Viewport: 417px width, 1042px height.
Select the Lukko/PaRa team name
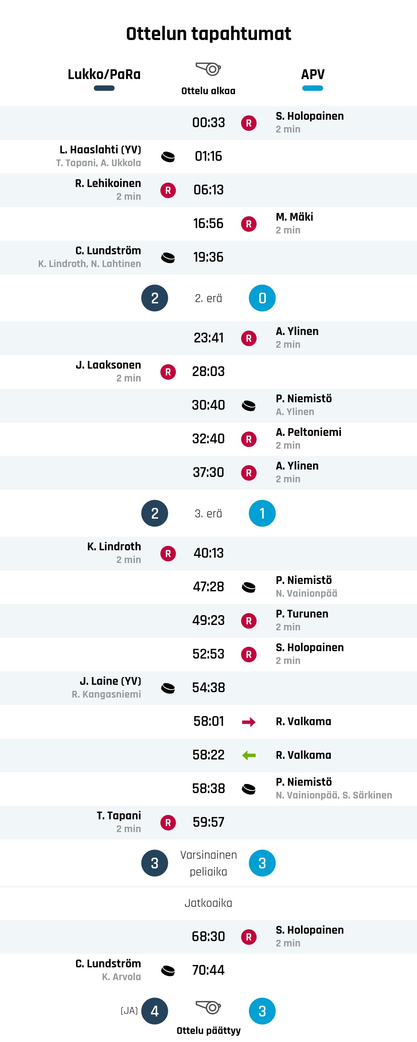pos(104,74)
